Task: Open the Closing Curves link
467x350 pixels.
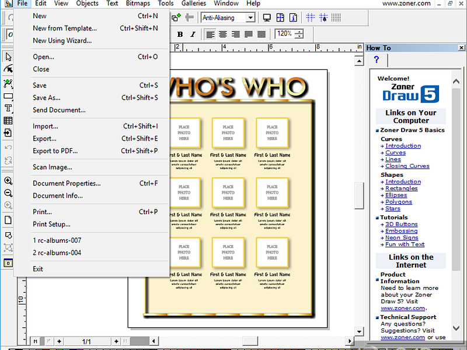Action: click(407, 166)
